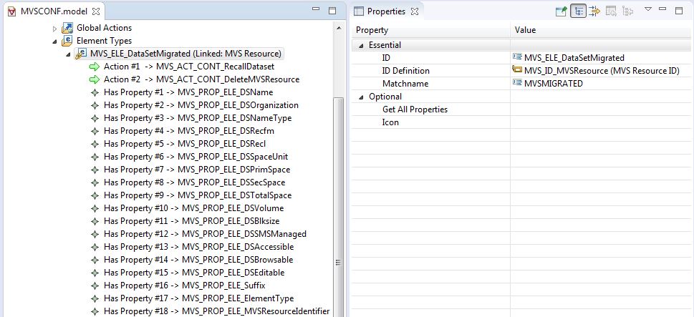Screen dimensions: 694x317
Task: Click the green arrow icon for Action #1
Action: click(x=95, y=67)
